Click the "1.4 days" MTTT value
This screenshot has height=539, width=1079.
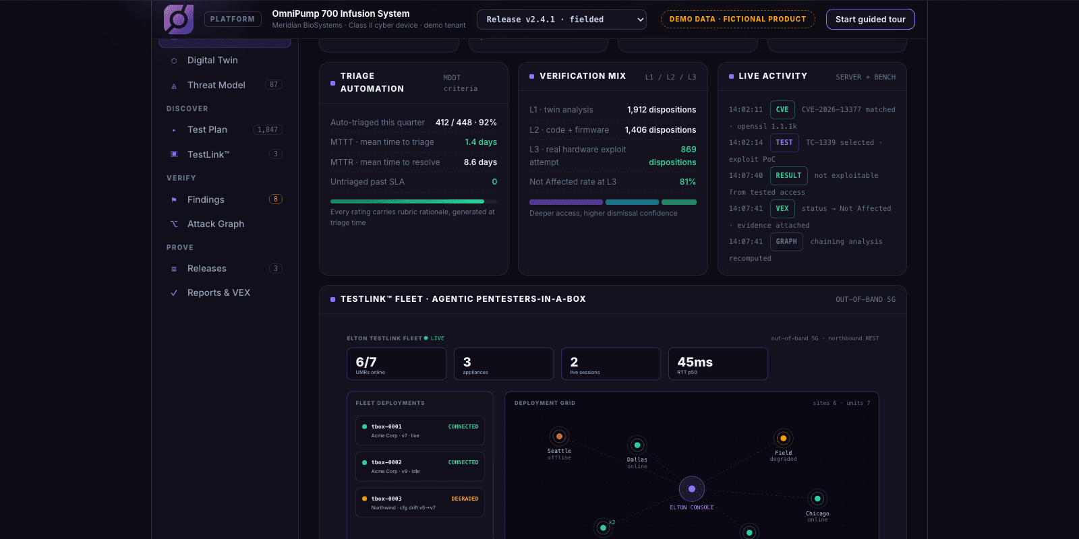pos(481,142)
